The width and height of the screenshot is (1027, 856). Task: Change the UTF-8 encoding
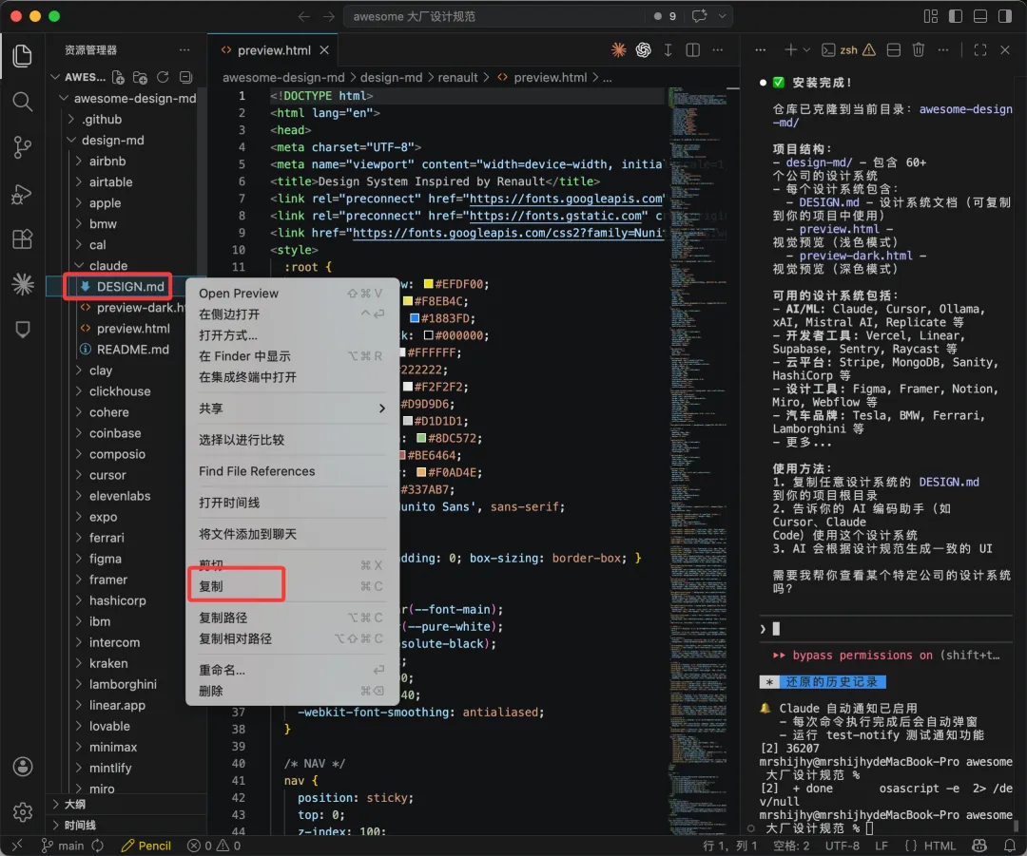843,846
